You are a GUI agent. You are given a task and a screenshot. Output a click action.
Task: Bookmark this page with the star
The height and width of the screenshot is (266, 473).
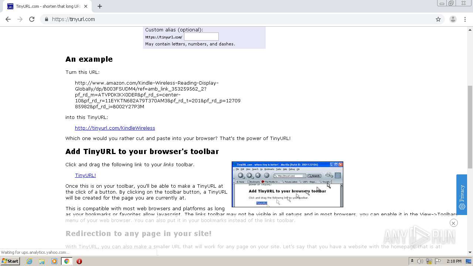[438, 19]
